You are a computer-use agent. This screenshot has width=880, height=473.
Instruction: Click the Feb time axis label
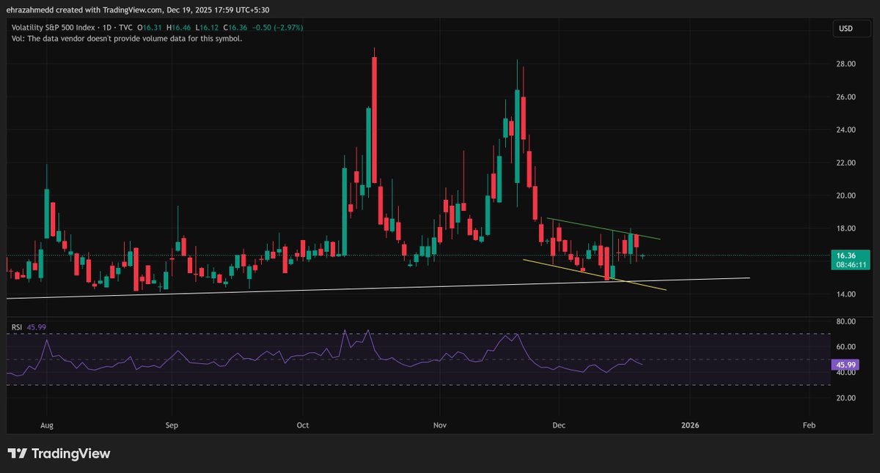coord(809,425)
